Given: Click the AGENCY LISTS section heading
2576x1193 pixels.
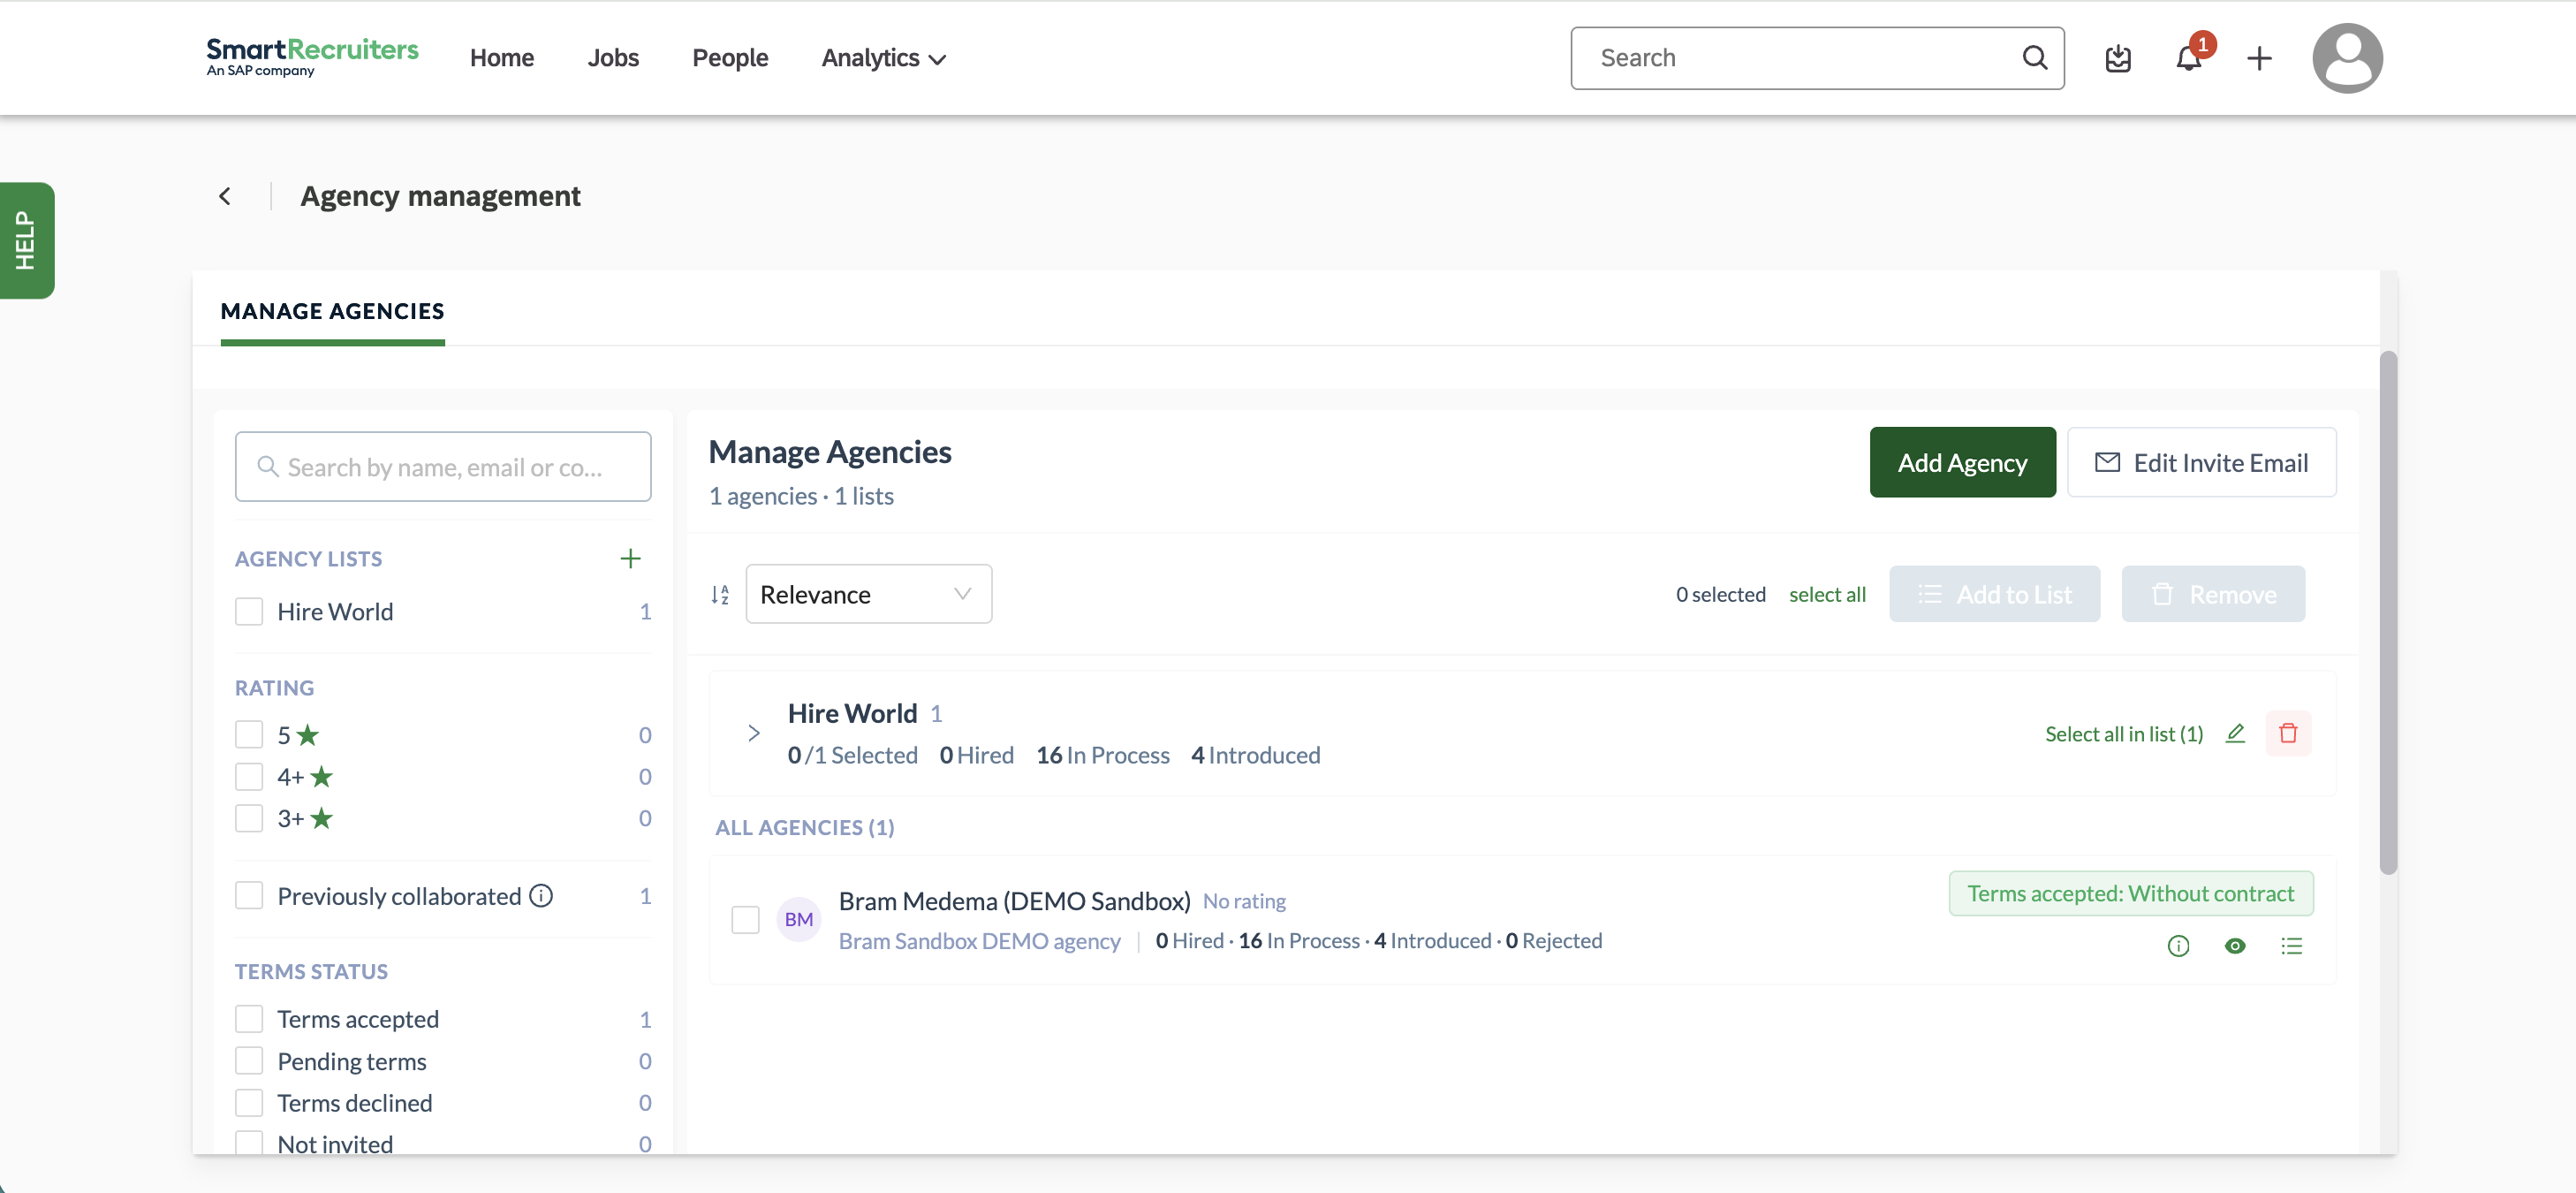Looking at the screenshot, I should point(308,559).
